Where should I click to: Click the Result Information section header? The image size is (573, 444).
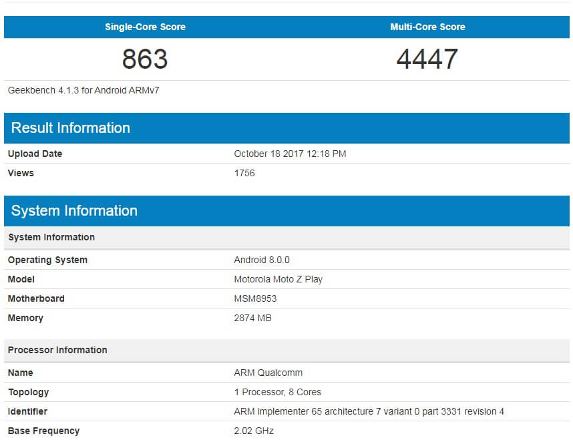click(x=71, y=128)
